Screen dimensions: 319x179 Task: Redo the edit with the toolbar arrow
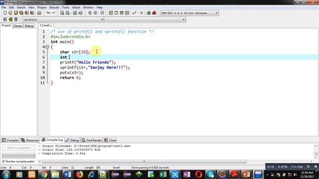(54, 13)
